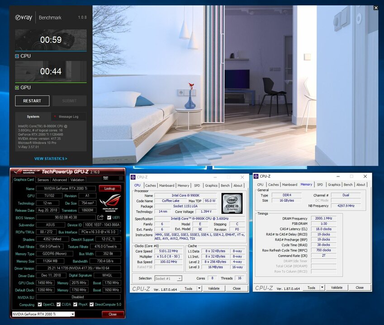This screenshot has height=325, width=384.
Task: Toggle the CUDA checkbox
Action: point(58,304)
